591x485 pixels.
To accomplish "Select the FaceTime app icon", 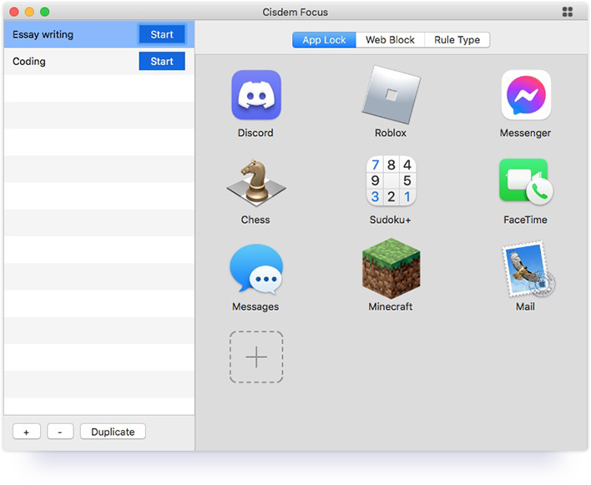I will click(526, 182).
